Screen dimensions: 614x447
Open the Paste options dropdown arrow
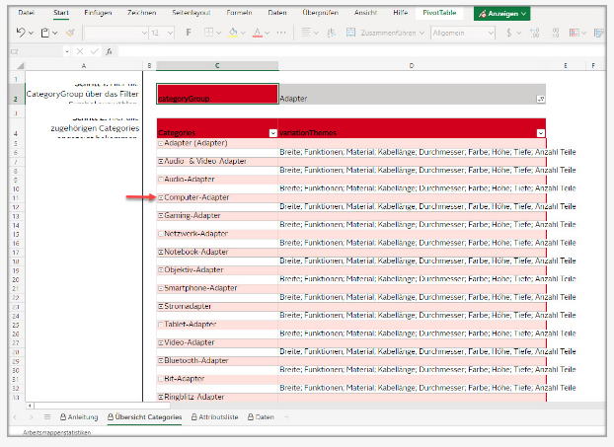click(55, 33)
